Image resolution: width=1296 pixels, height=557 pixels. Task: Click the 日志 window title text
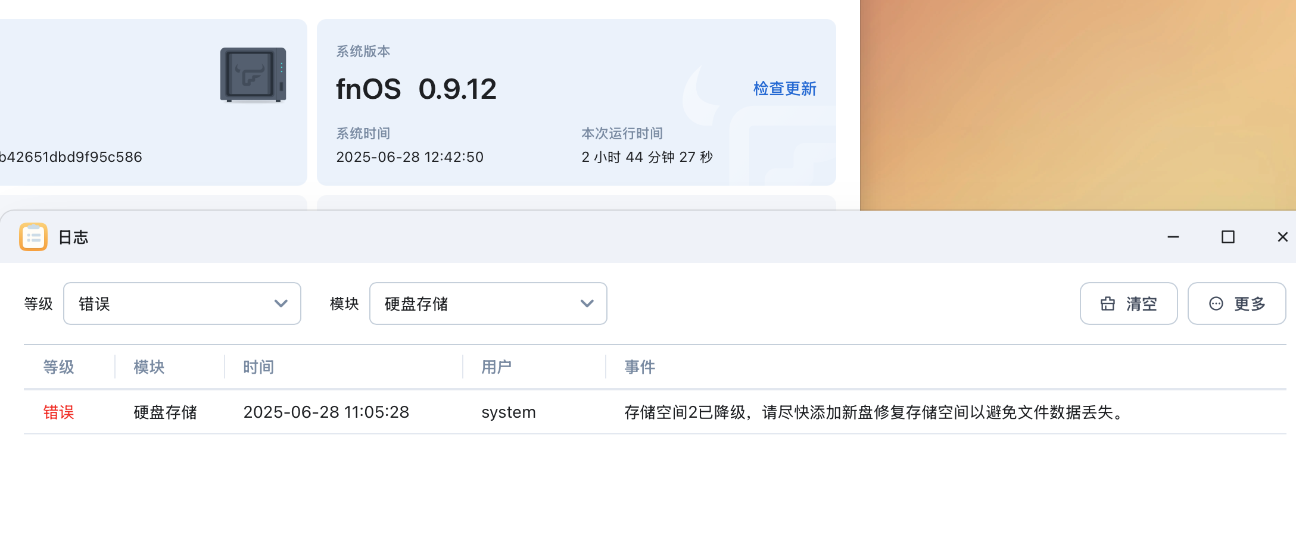[73, 237]
